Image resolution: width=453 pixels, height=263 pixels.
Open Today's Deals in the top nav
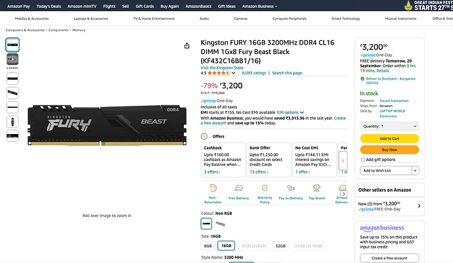[x=49, y=6]
